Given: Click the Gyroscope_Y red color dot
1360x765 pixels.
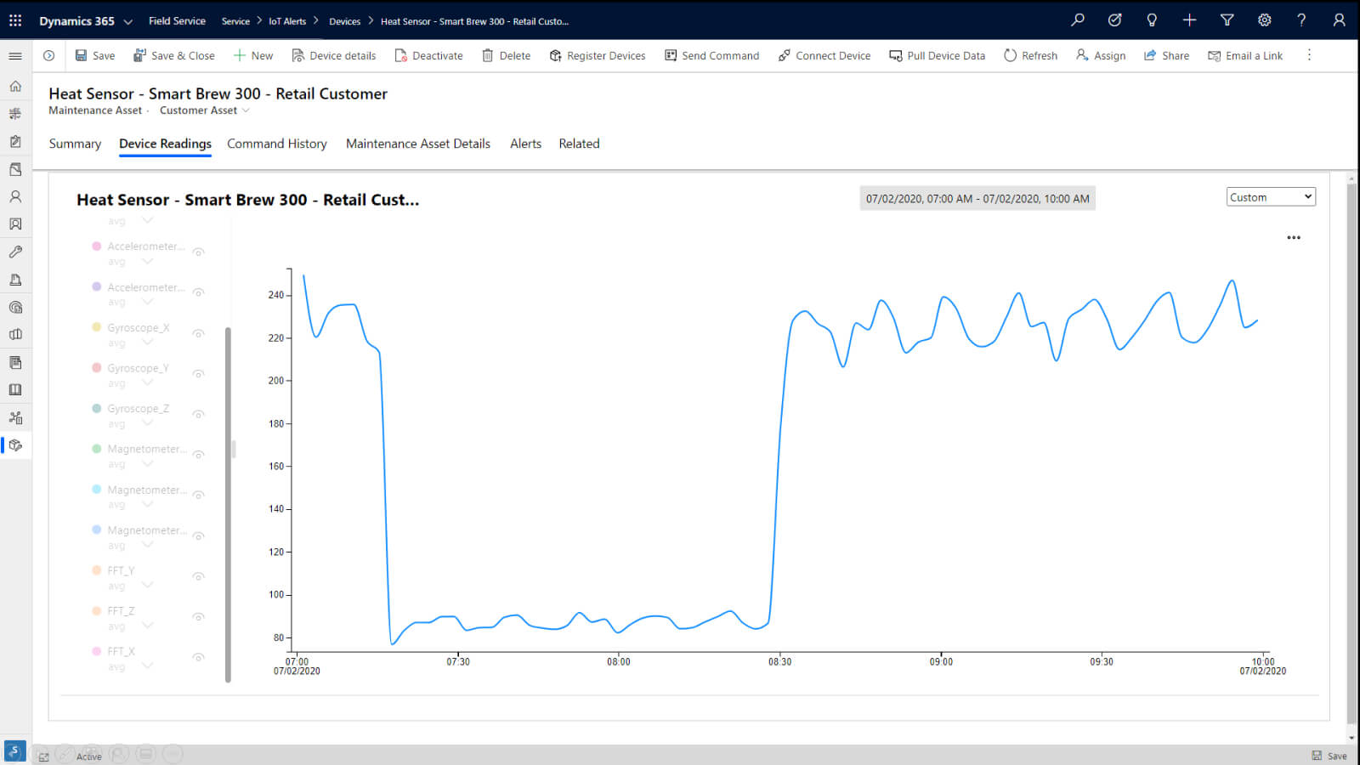Looking at the screenshot, I should tap(97, 368).
